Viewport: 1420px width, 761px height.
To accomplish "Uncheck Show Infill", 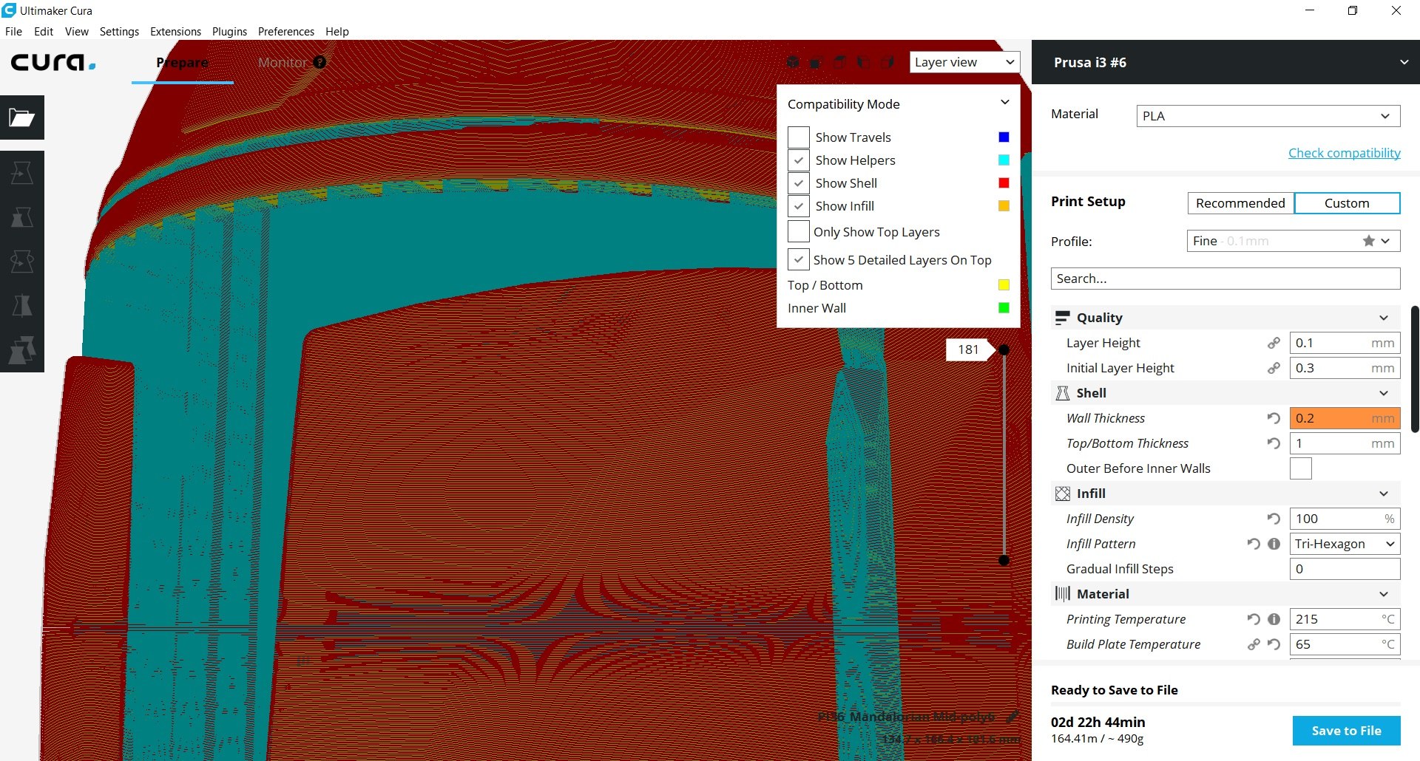I will point(799,206).
